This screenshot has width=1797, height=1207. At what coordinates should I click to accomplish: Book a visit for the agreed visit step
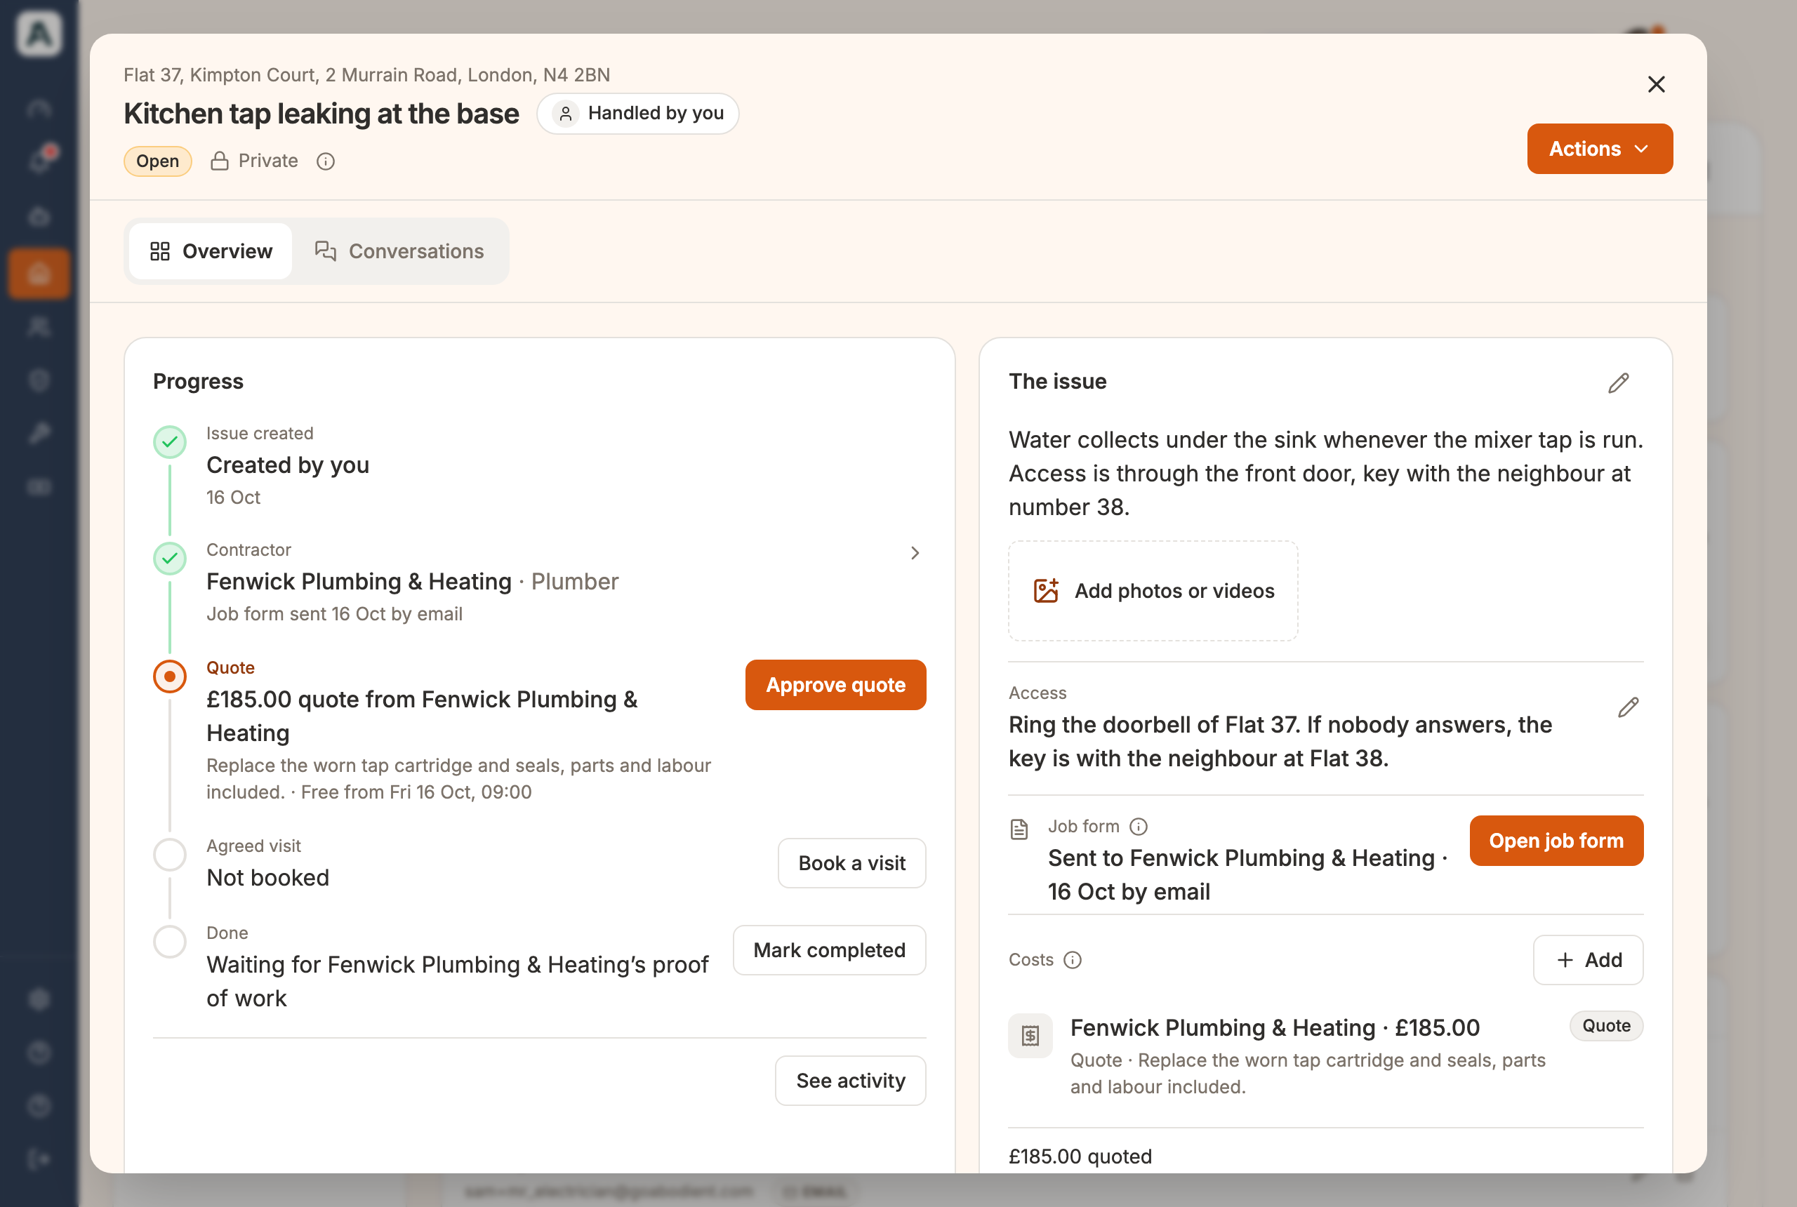click(851, 863)
